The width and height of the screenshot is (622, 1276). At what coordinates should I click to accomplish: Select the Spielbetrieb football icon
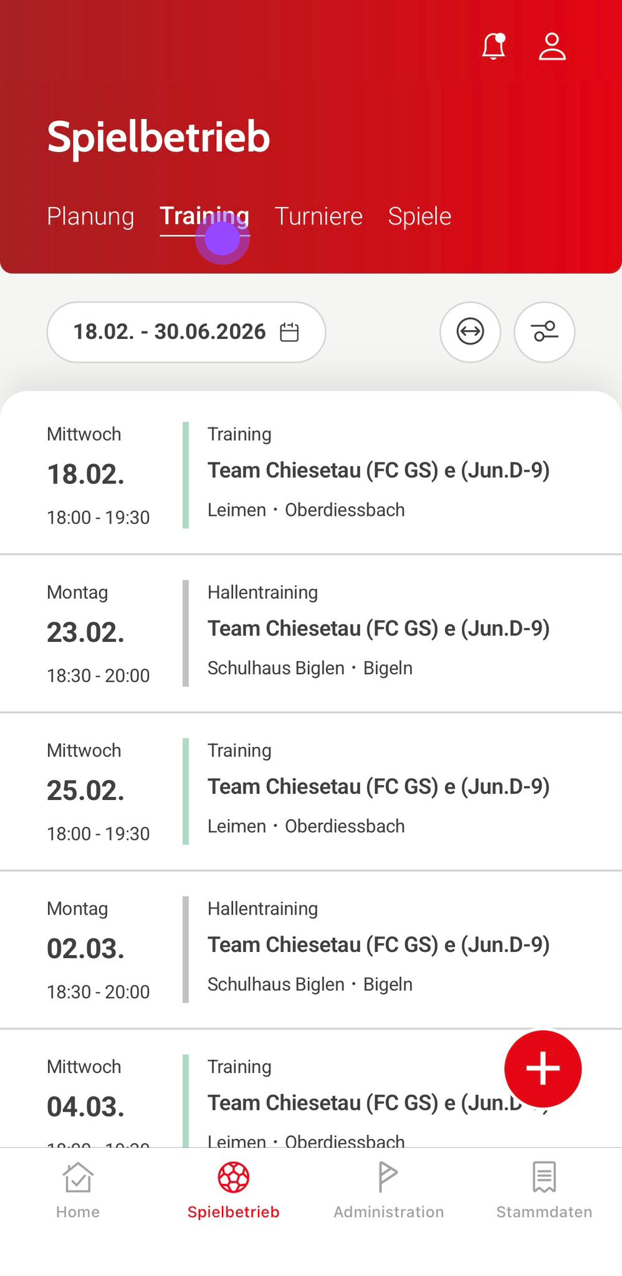tap(234, 1178)
